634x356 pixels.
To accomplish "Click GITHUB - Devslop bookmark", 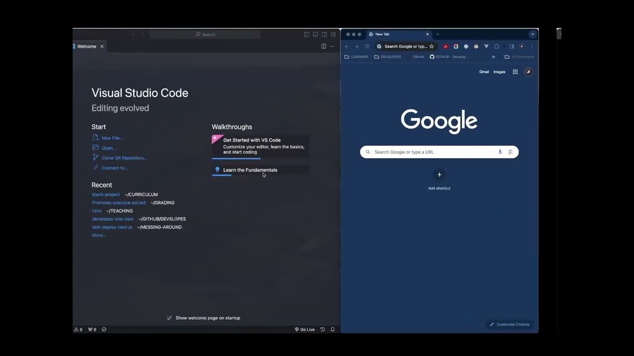I will coord(449,57).
